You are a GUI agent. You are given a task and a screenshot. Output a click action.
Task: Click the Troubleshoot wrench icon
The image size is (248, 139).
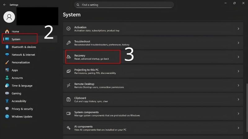(69, 43)
